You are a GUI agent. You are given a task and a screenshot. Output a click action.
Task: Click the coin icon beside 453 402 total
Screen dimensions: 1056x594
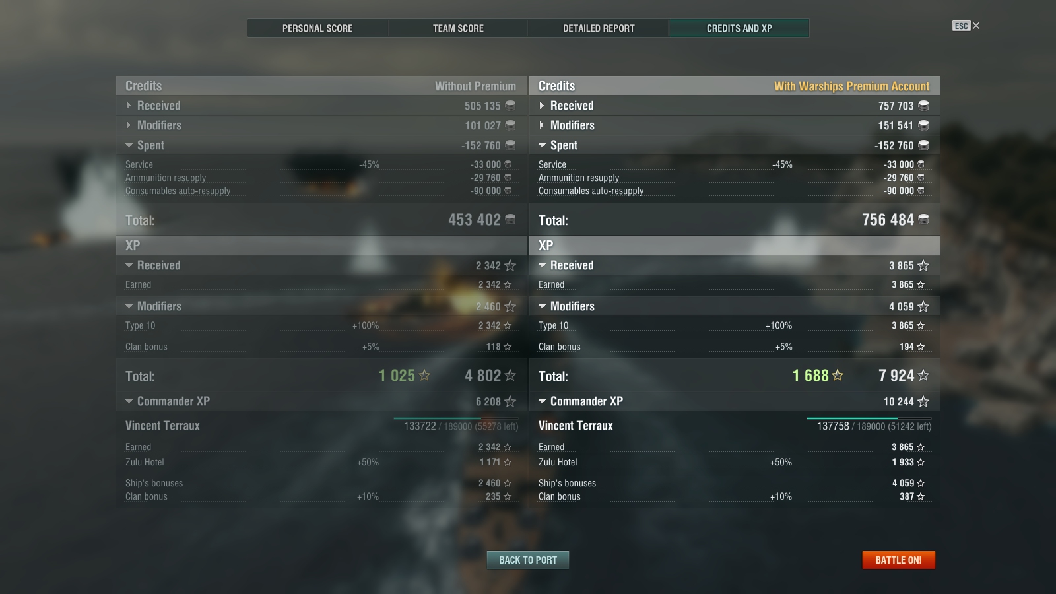pos(510,219)
